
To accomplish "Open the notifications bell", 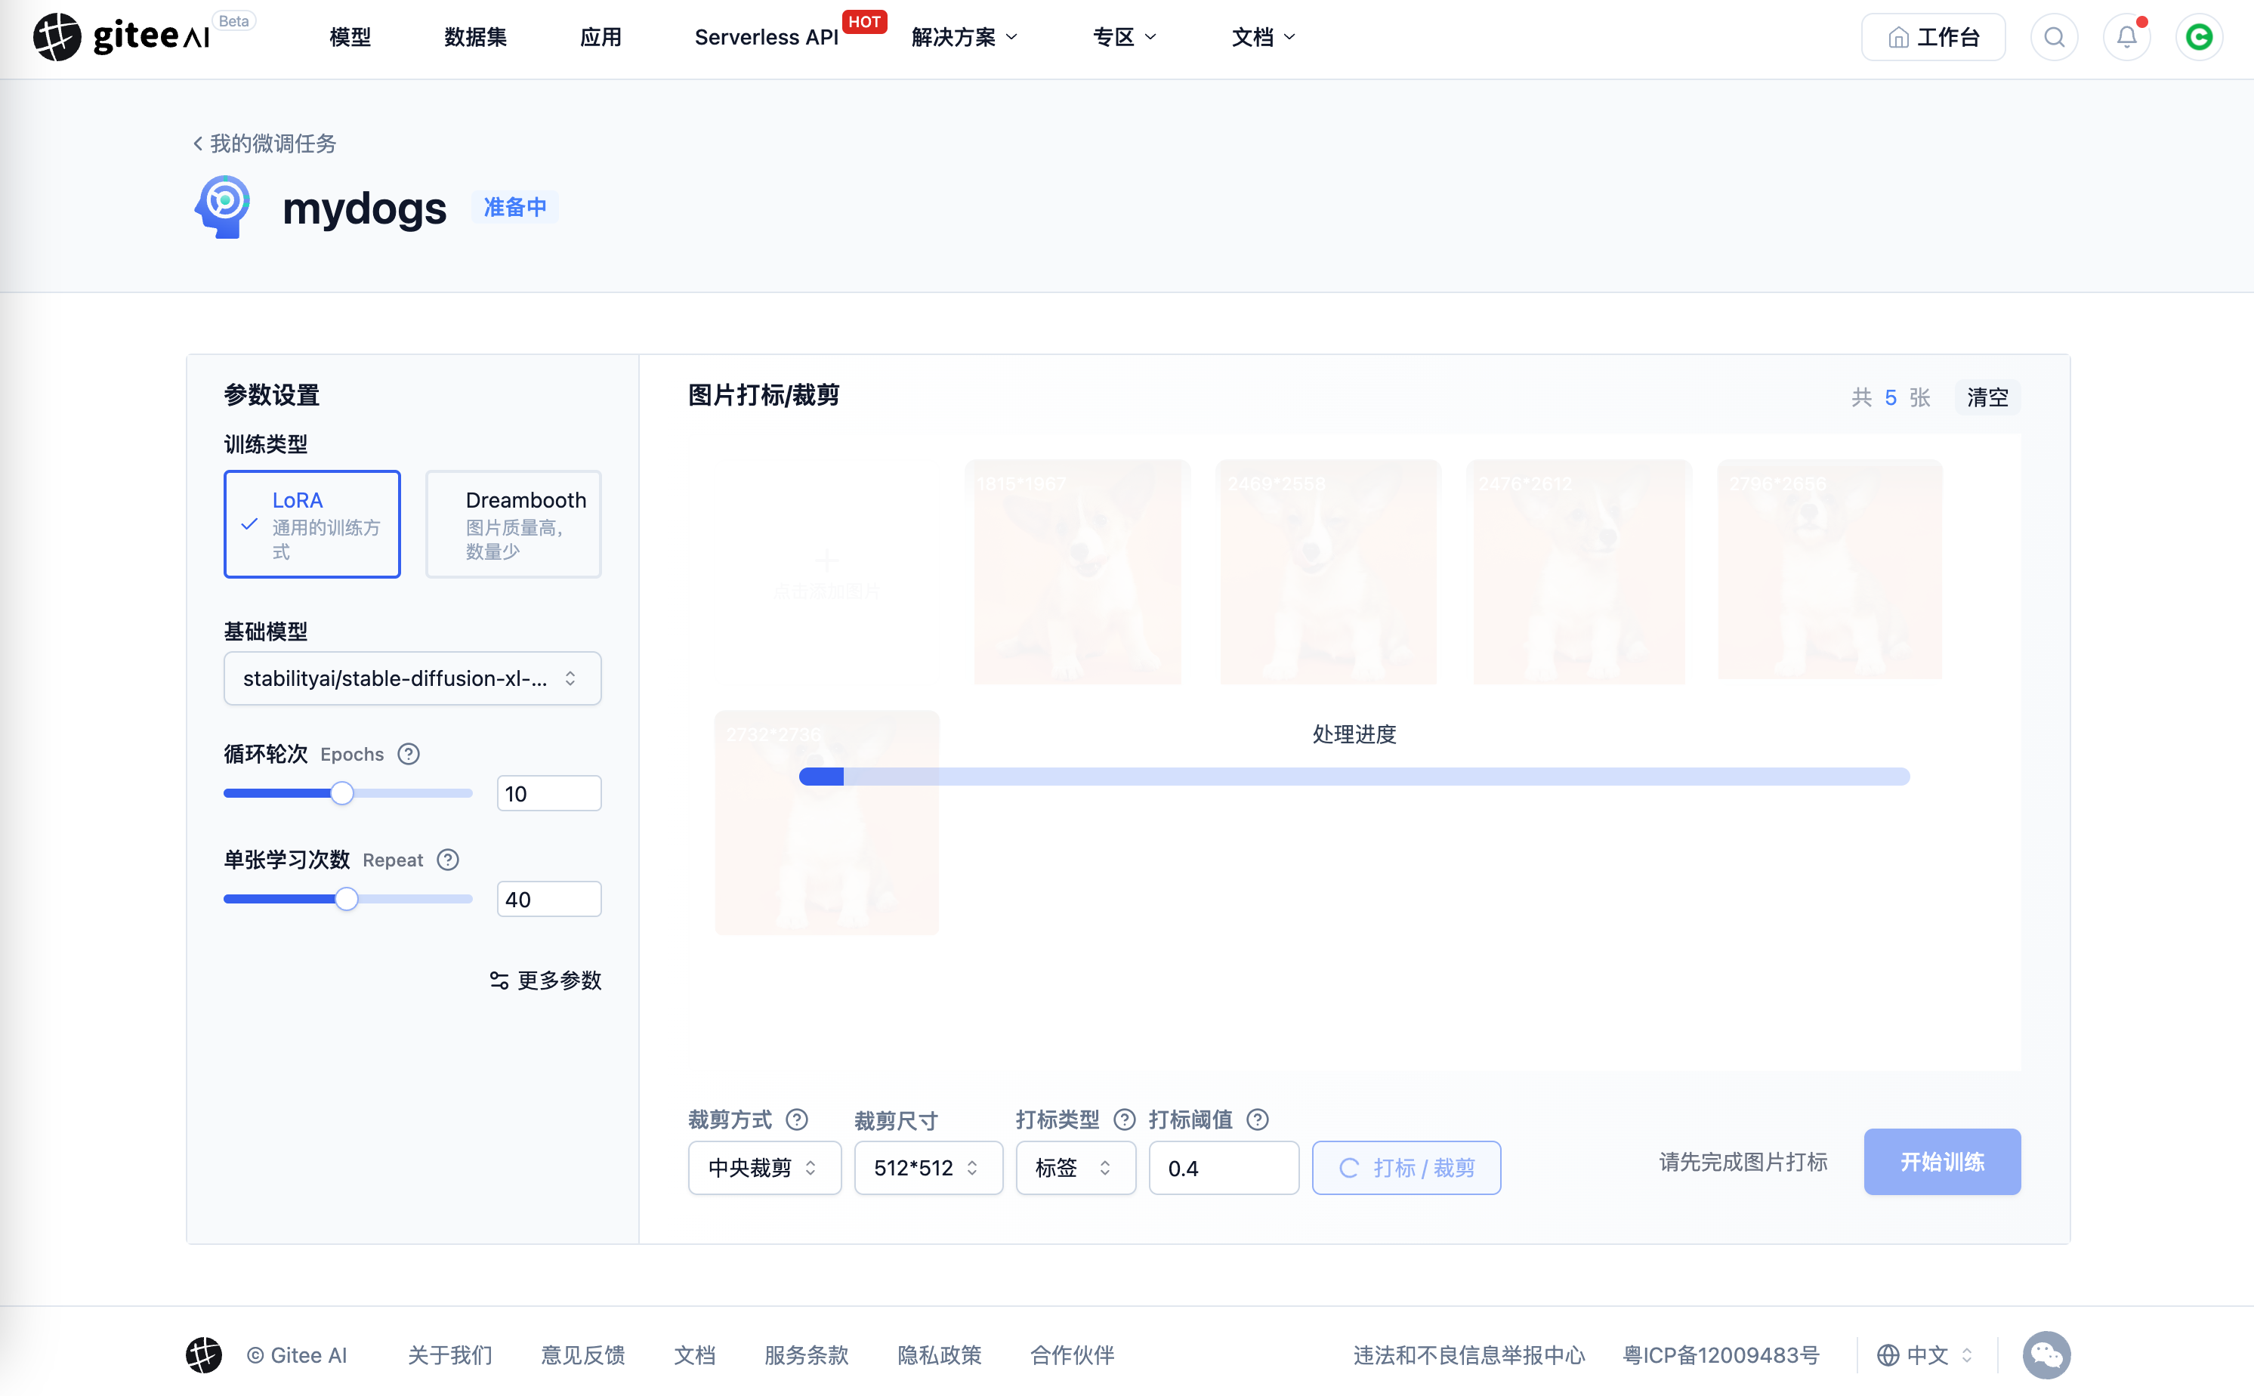I will point(2126,37).
